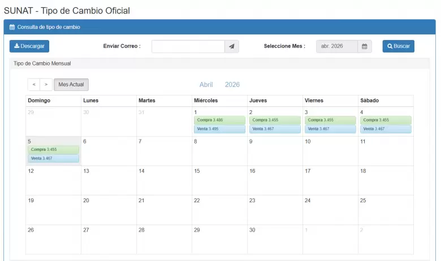Select Compra 3.486 on day 1
Screen dimensions: 441x261
[x=219, y=120]
